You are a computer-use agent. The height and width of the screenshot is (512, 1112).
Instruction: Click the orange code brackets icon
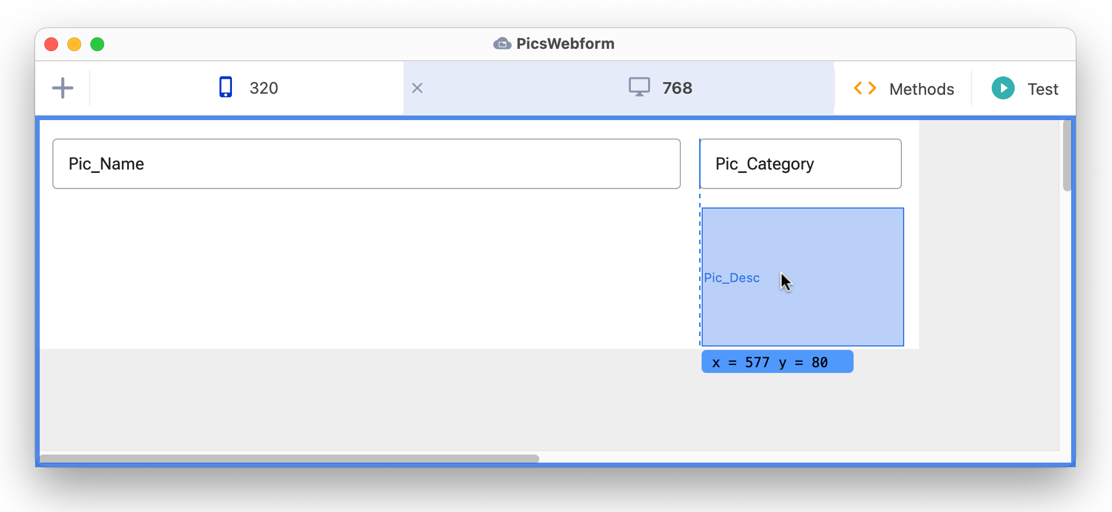pyautogui.click(x=865, y=88)
